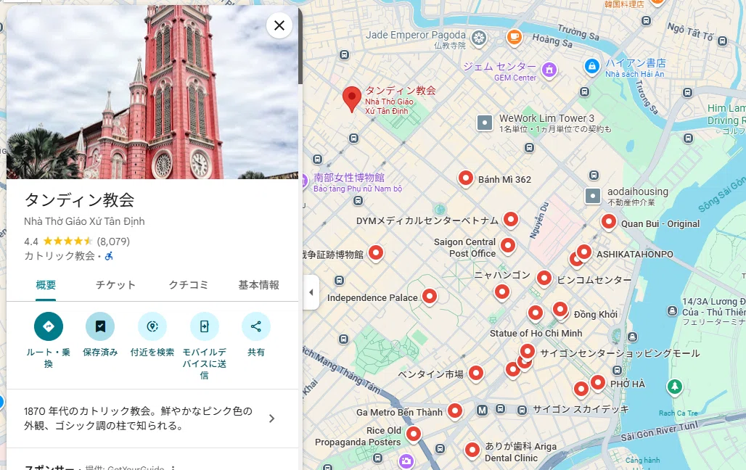Click the ASHIKATAHONPO label

pos(635,255)
